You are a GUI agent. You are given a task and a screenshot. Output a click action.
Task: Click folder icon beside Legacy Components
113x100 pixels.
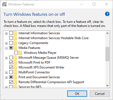(x=15, y=43)
